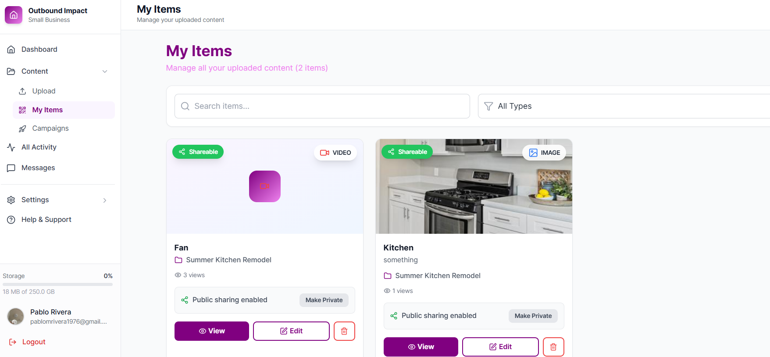Open the Dashboard page
This screenshot has width=770, height=357.
pos(39,50)
